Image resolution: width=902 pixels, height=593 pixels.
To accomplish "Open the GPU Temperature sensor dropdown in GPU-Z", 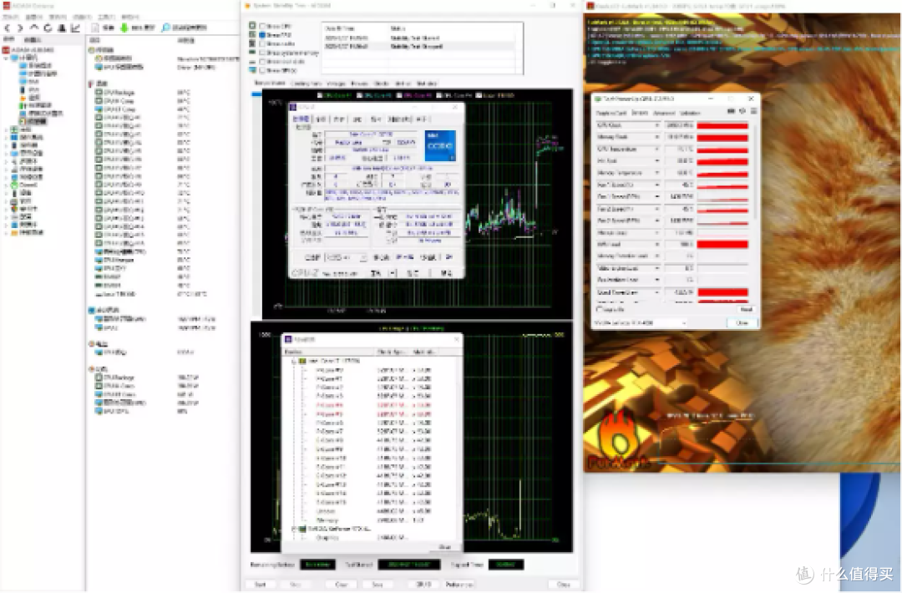I will pos(657,149).
